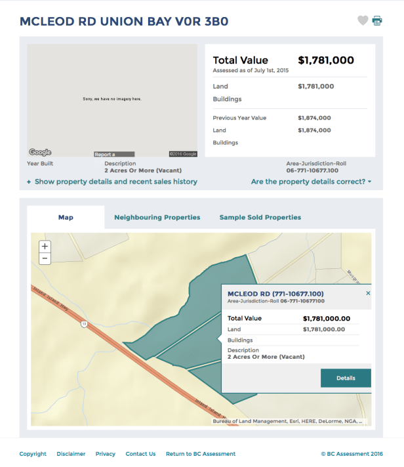Close the map property popup
The width and height of the screenshot is (404, 467).
click(368, 293)
